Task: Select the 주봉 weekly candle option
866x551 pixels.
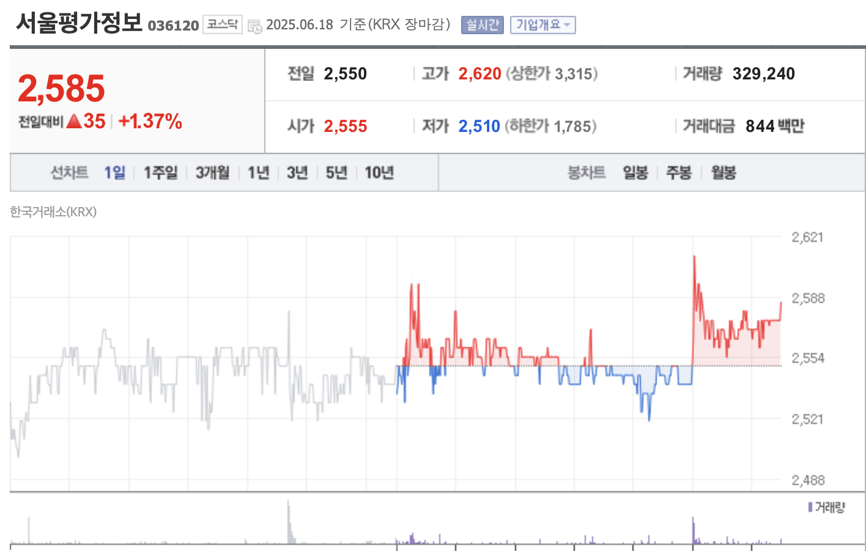Action: tap(678, 172)
